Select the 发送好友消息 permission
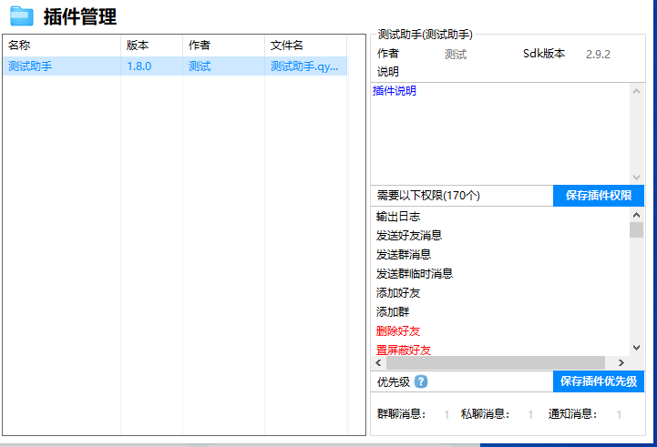 click(409, 236)
